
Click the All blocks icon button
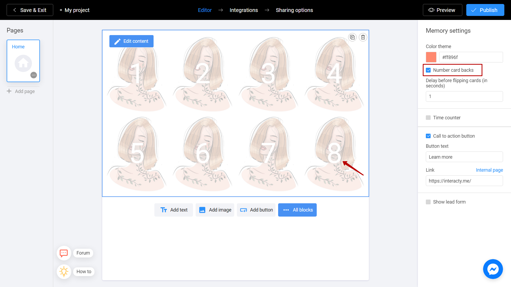coord(287,210)
